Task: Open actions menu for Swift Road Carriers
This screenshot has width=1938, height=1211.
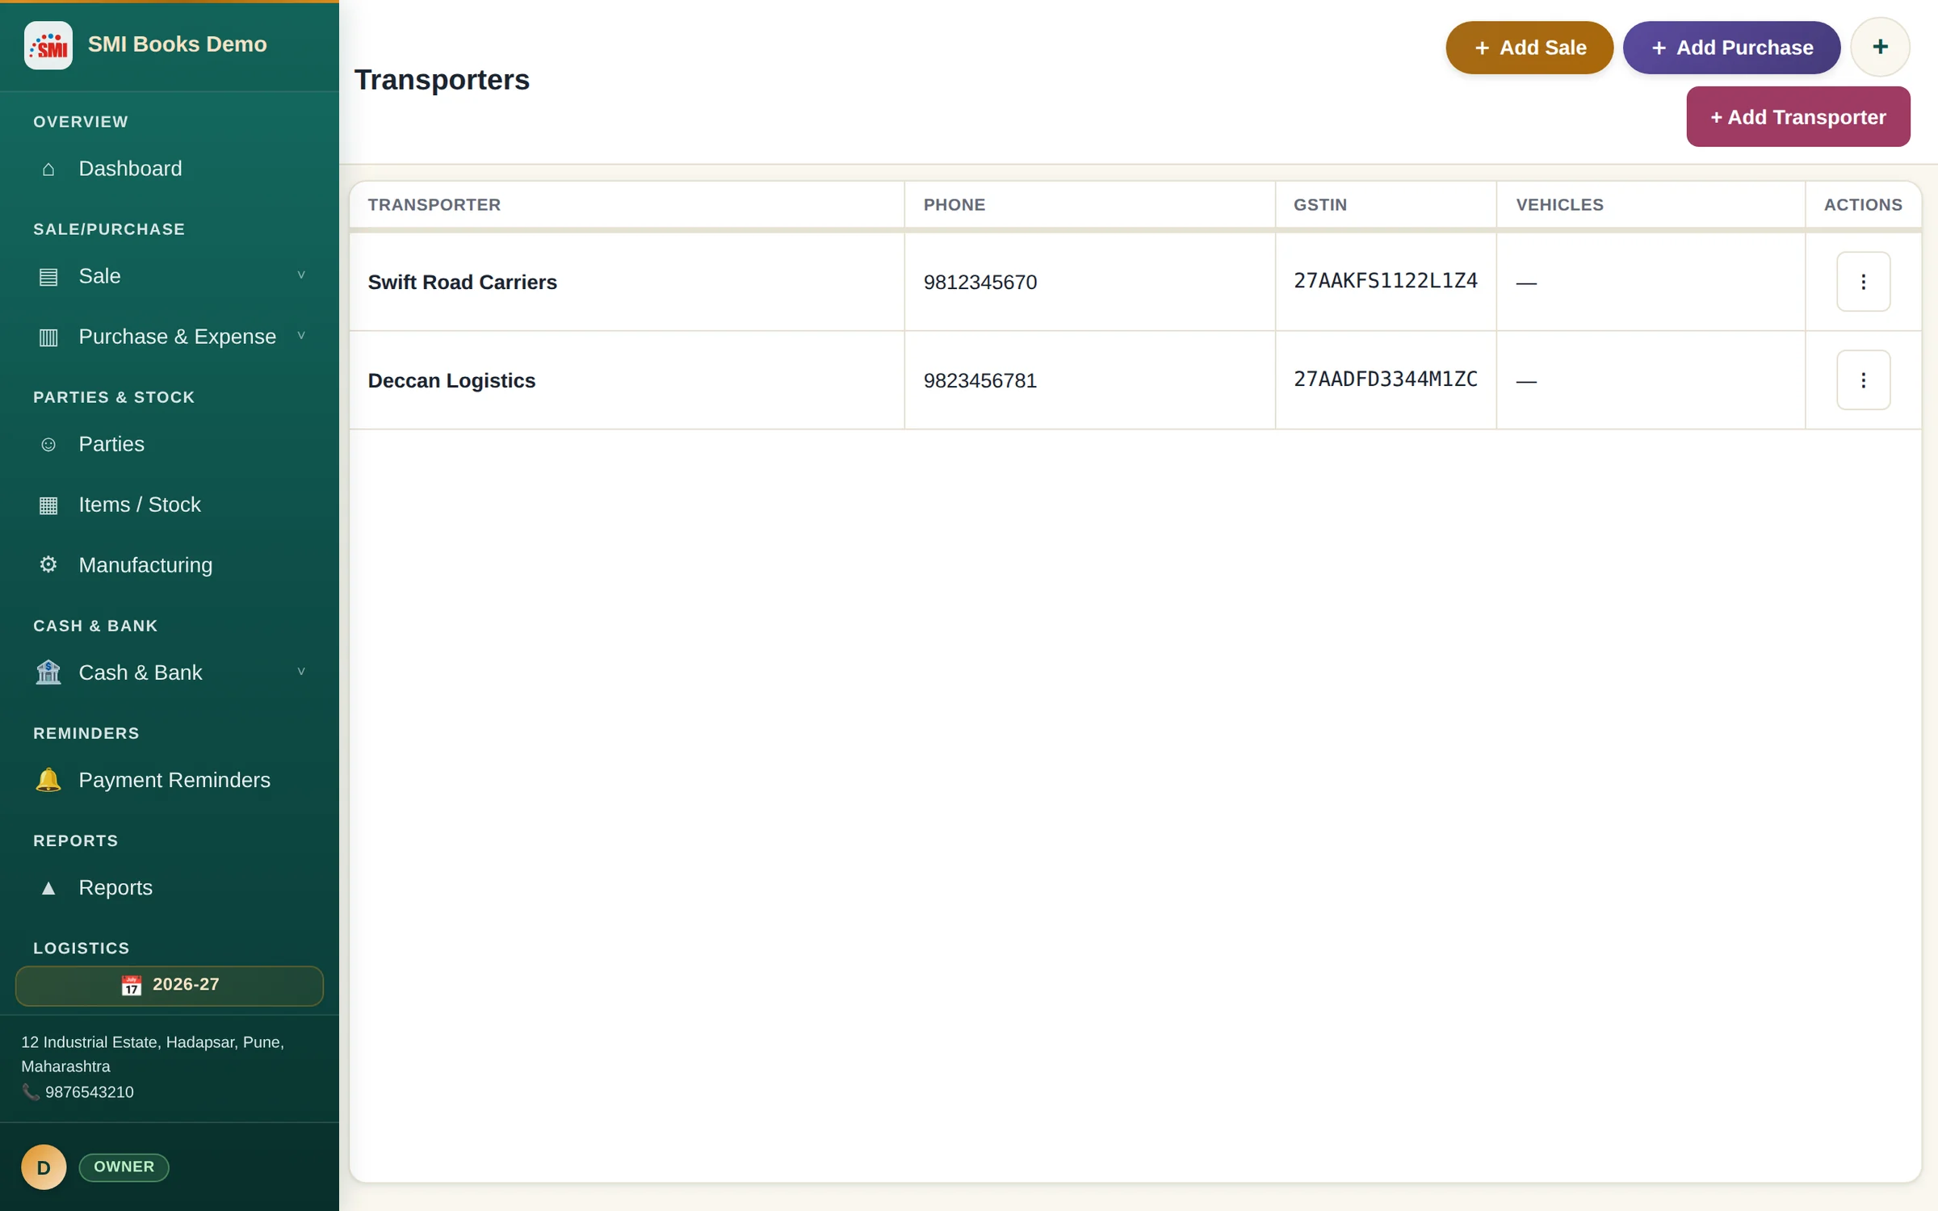Action: click(1863, 282)
